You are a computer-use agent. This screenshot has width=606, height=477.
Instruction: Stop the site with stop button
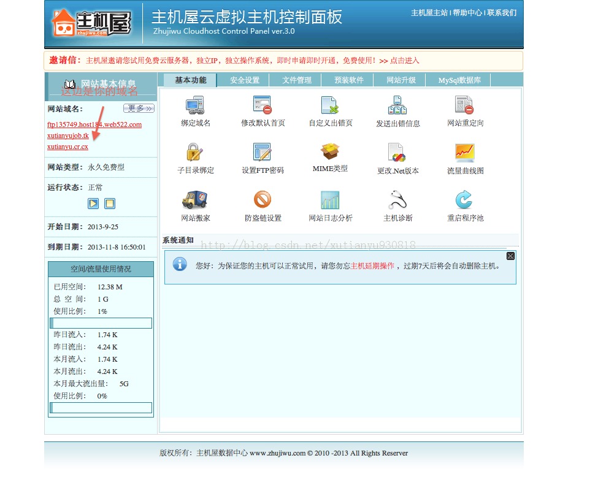pos(110,204)
